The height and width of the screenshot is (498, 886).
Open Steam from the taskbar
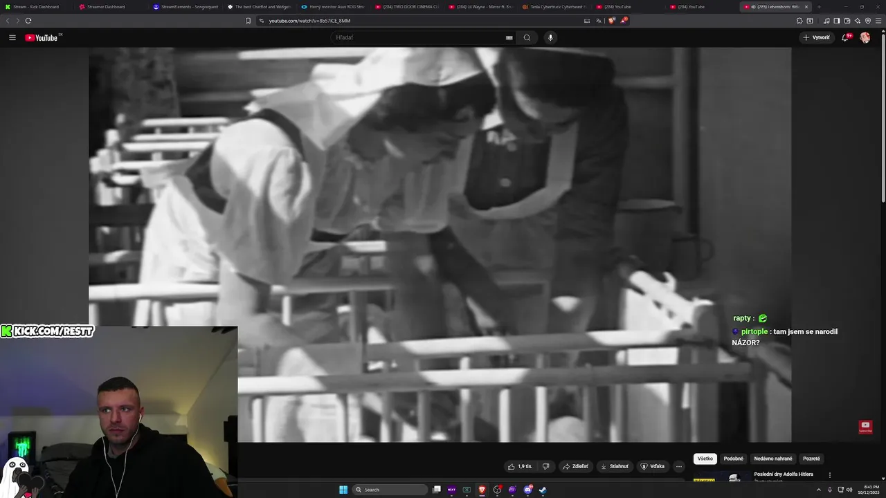[x=543, y=490]
